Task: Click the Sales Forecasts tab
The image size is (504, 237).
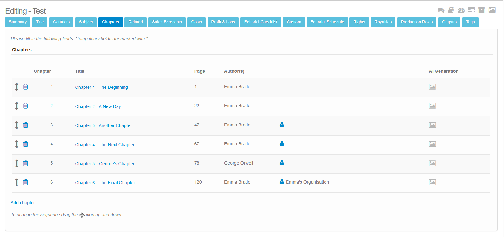Action: tap(167, 22)
